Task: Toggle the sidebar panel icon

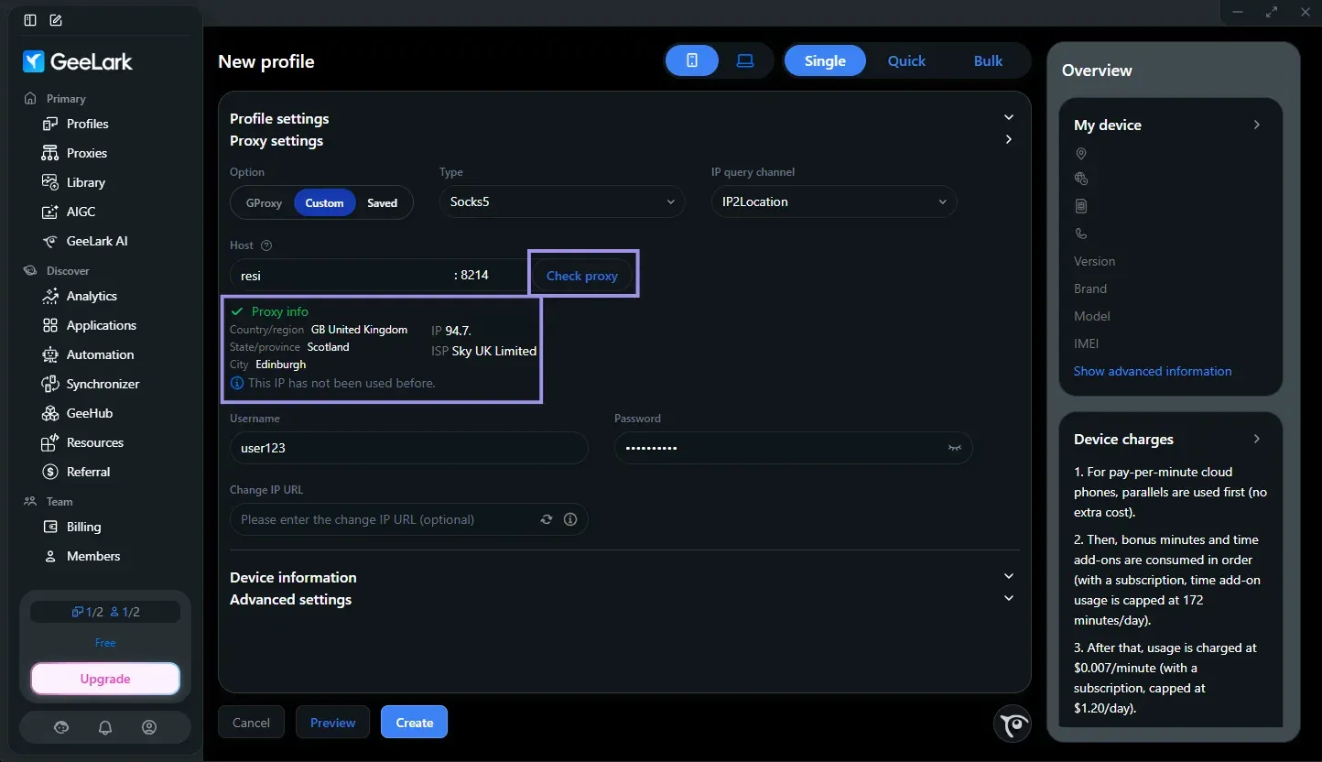Action: coord(30,20)
